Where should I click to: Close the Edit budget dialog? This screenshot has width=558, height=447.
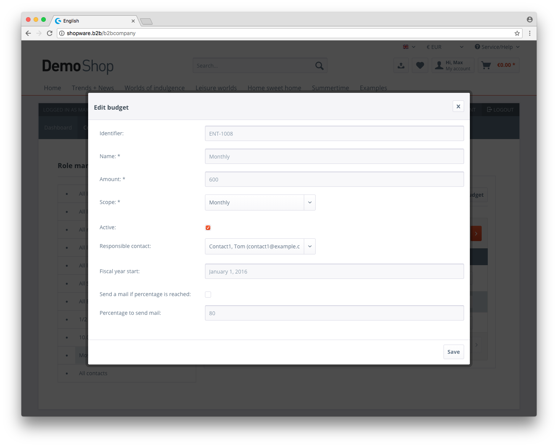tap(458, 107)
